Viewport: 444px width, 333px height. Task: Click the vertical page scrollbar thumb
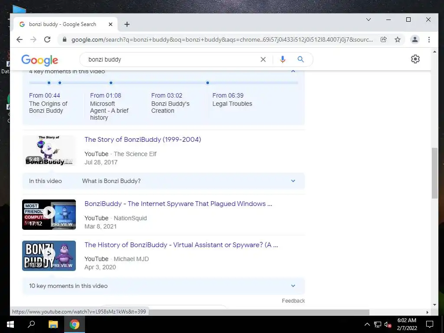coord(434,173)
